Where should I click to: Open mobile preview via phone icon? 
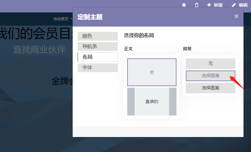196,5
